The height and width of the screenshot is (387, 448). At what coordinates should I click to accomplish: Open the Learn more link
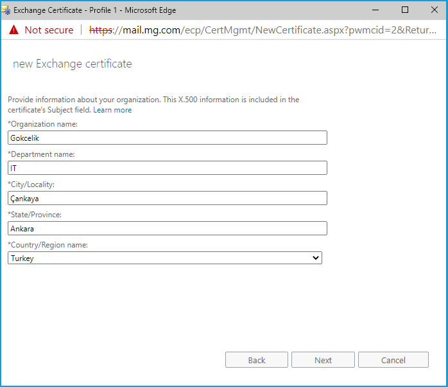[112, 110]
